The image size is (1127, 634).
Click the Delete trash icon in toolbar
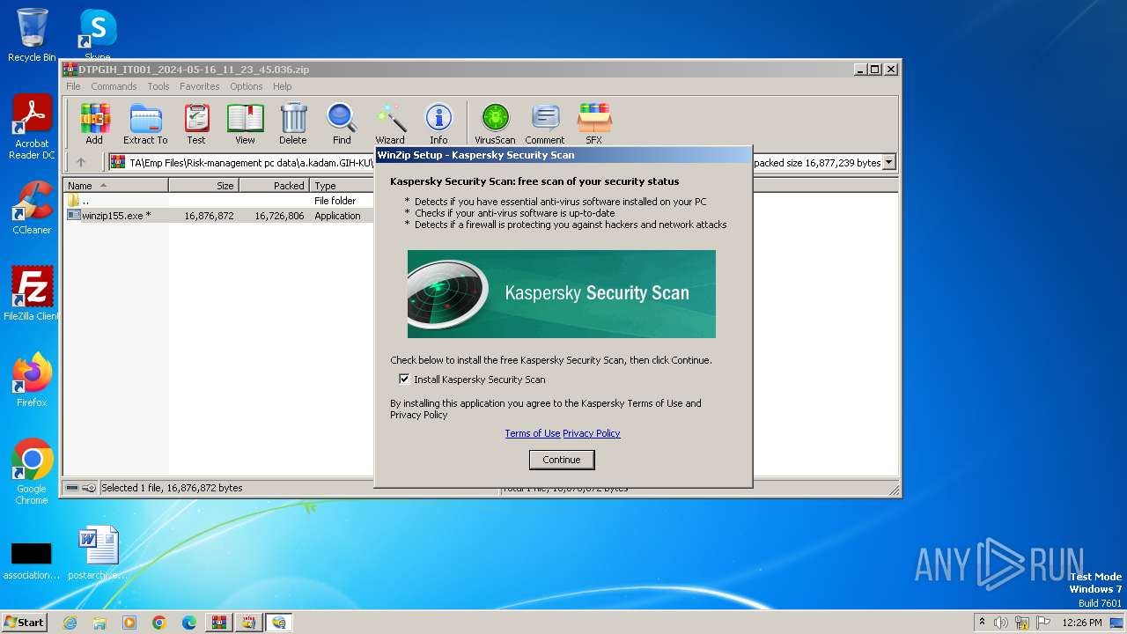point(293,123)
